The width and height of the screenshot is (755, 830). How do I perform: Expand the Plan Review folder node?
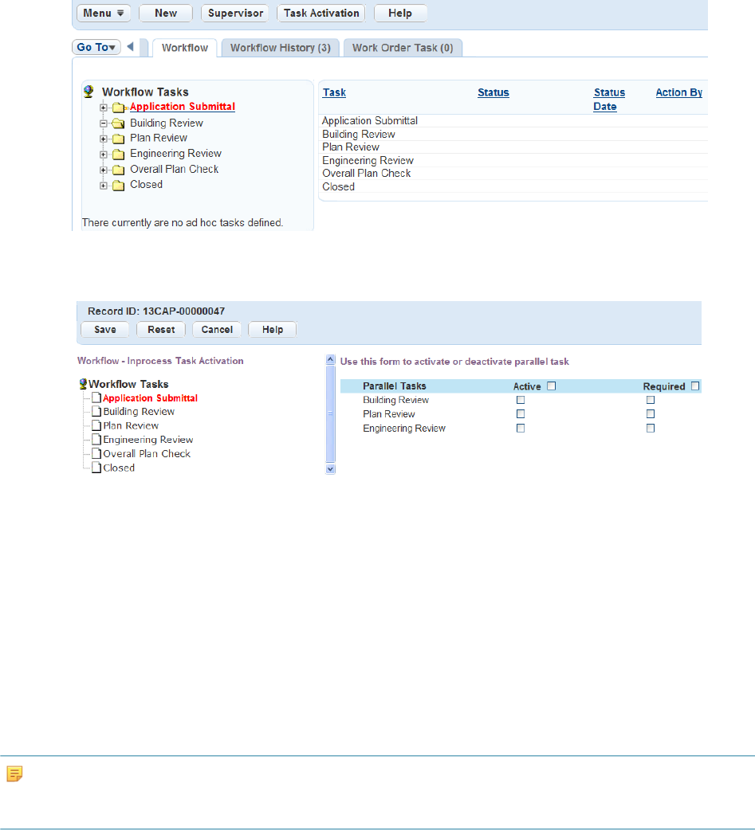104,139
